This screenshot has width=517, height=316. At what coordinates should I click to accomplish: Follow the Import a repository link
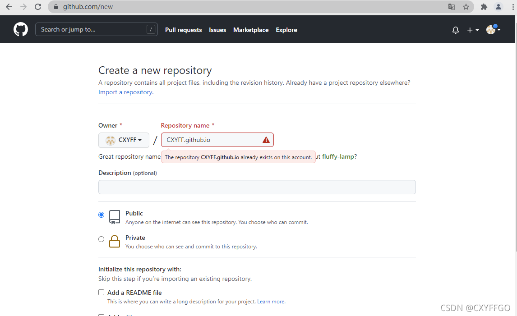click(x=126, y=92)
